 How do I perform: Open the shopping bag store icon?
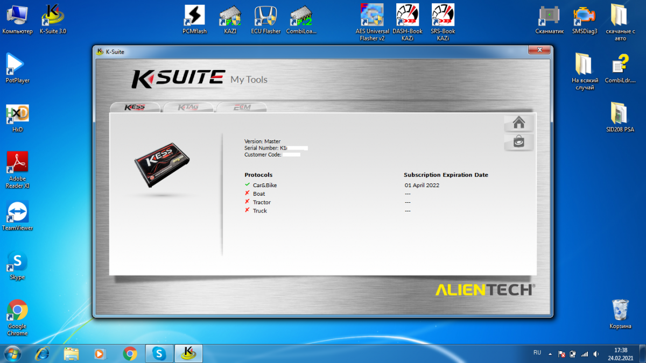(x=519, y=143)
